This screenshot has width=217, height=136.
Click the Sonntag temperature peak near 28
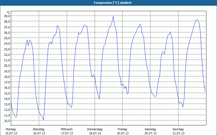click(197, 19)
